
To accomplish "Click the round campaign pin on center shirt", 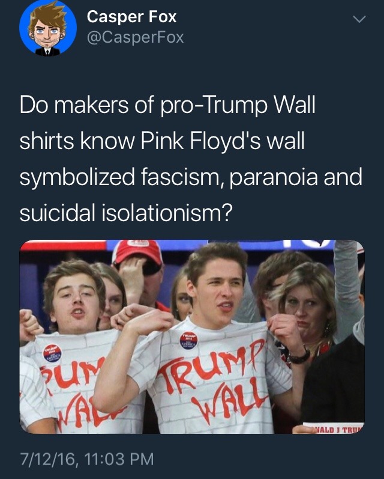I will pyautogui.click(x=188, y=340).
